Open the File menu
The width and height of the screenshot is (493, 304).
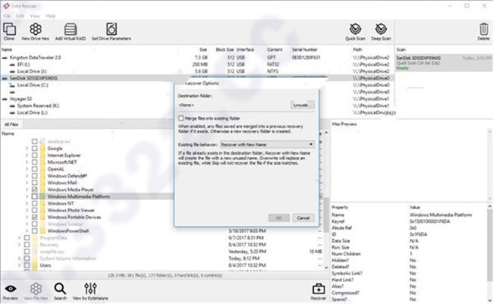click(7, 16)
